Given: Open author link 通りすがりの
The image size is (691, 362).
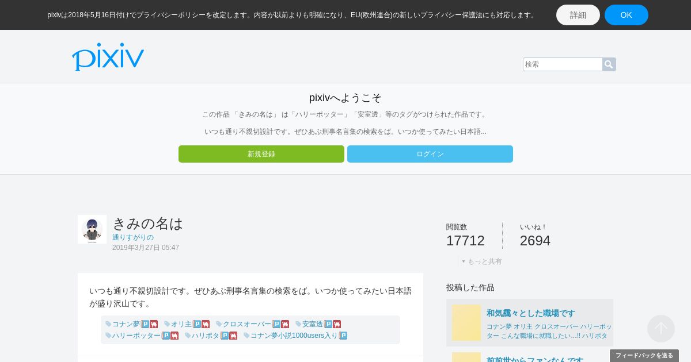Looking at the screenshot, I should (133, 237).
